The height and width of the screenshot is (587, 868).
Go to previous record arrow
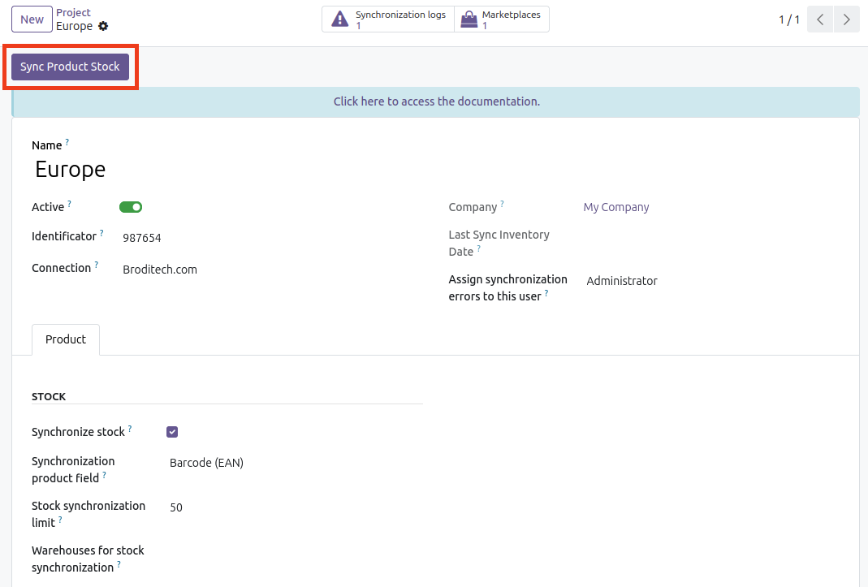(820, 19)
